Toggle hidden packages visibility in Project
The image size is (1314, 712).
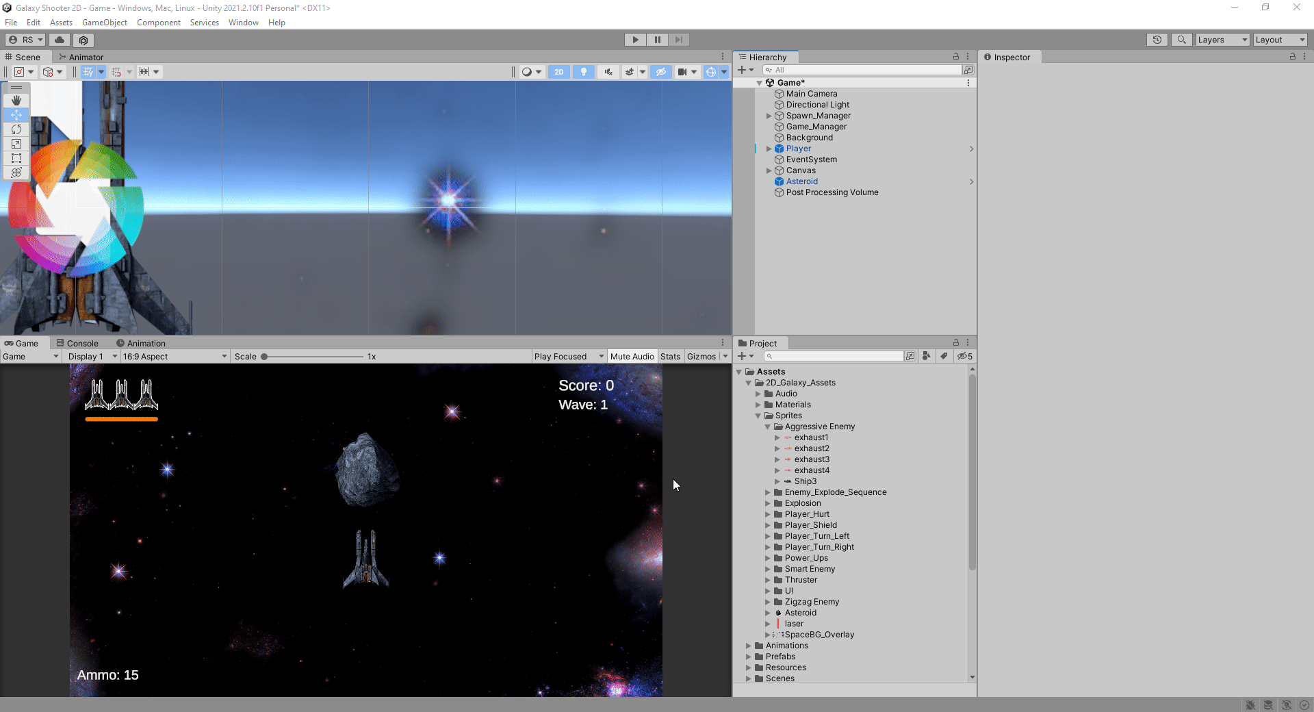click(x=964, y=356)
